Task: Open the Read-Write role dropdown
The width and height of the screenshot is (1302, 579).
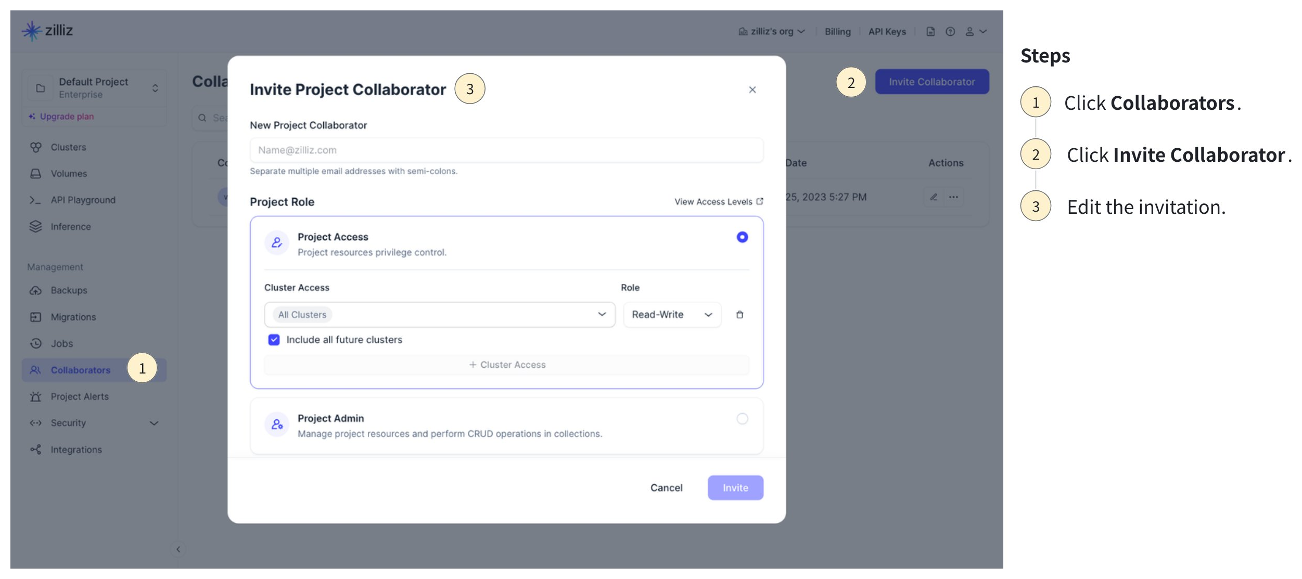Action: [x=671, y=315]
